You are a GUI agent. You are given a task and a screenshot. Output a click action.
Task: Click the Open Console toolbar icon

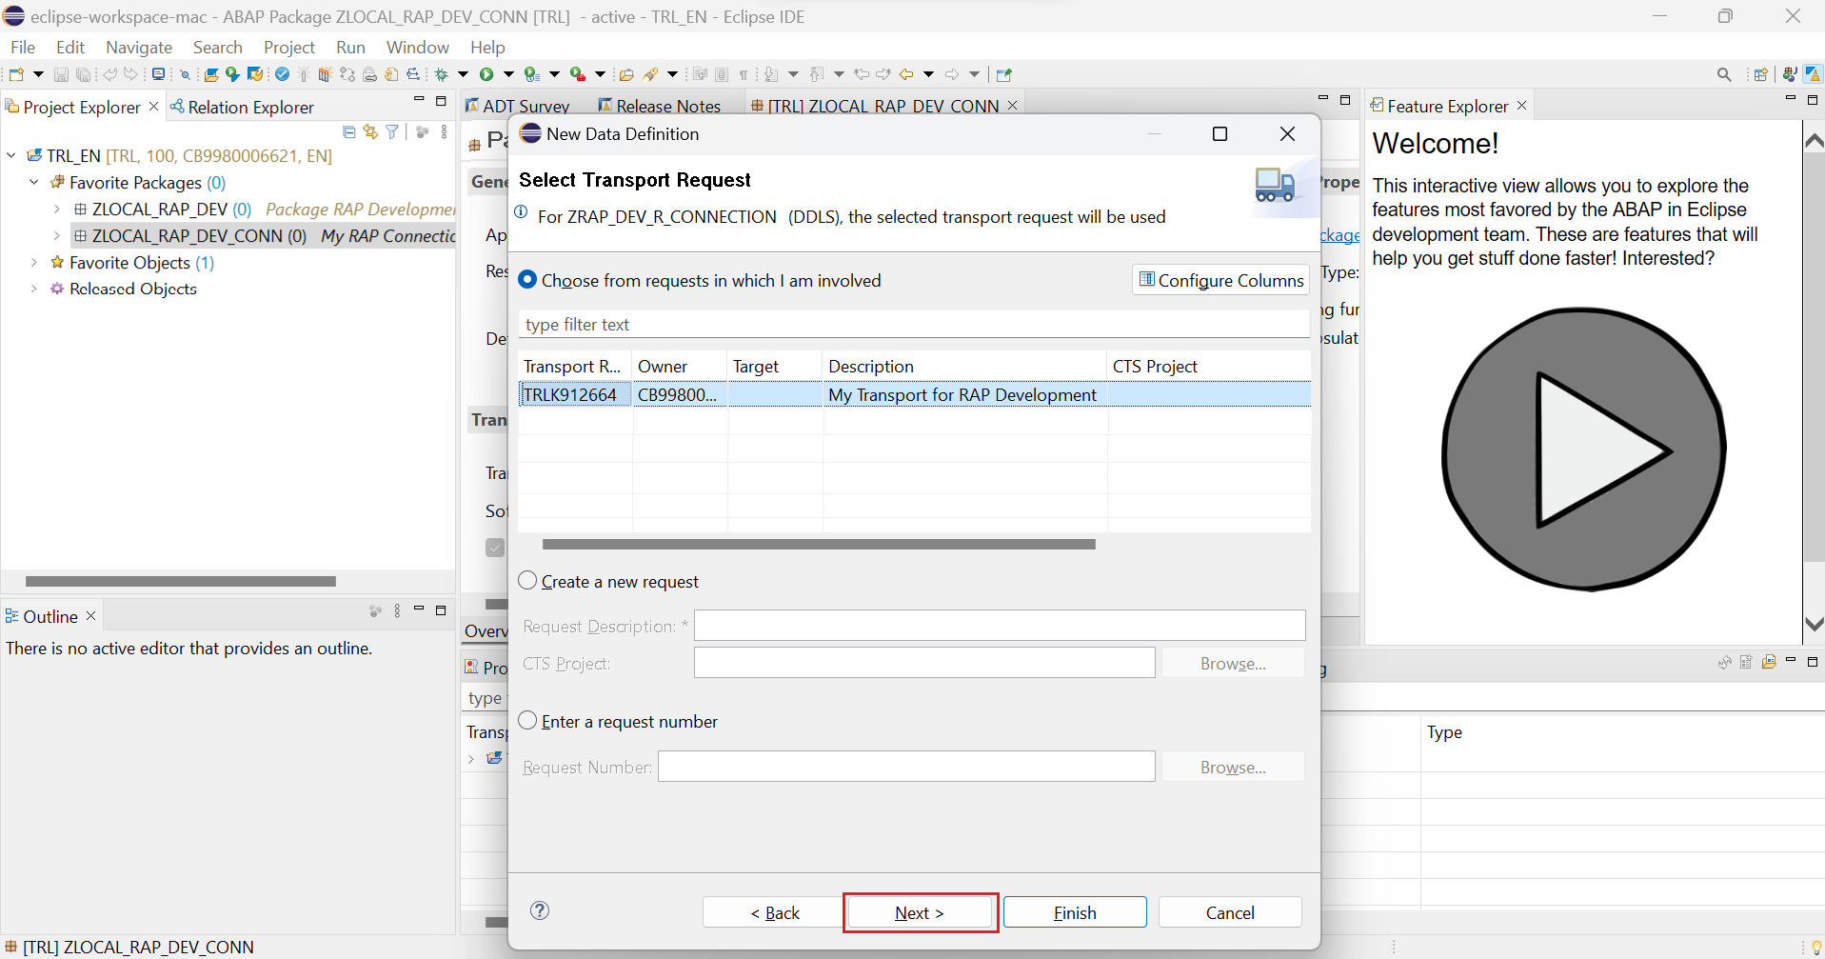159,74
